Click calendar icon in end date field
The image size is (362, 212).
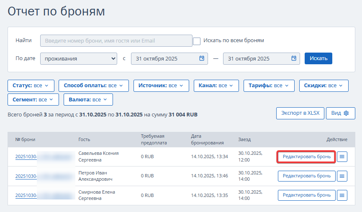coord(294,58)
